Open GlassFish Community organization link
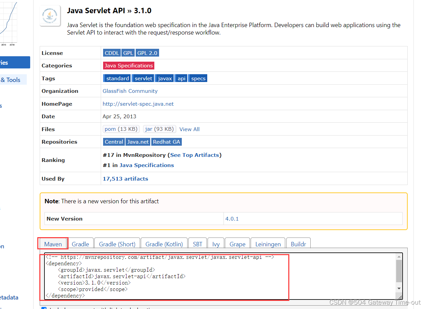426x309 pixels. pyautogui.click(x=130, y=91)
